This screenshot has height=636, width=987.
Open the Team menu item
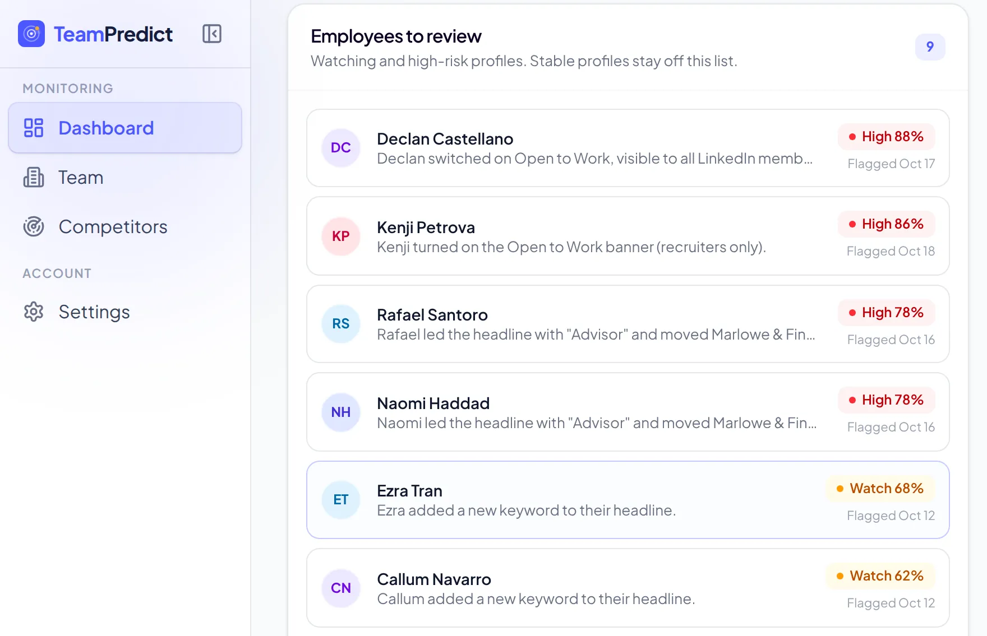coord(125,177)
